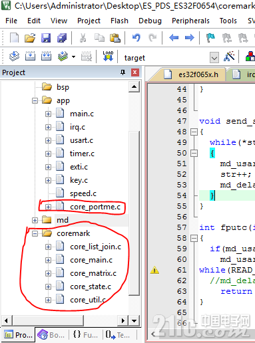The width and height of the screenshot is (255, 343).
Task: Switch to the es32f065x.h editor tab
Action: pyautogui.click(x=191, y=74)
